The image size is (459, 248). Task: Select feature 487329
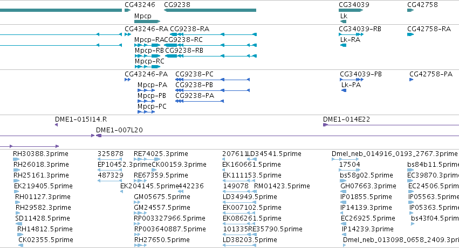coord(111,175)
